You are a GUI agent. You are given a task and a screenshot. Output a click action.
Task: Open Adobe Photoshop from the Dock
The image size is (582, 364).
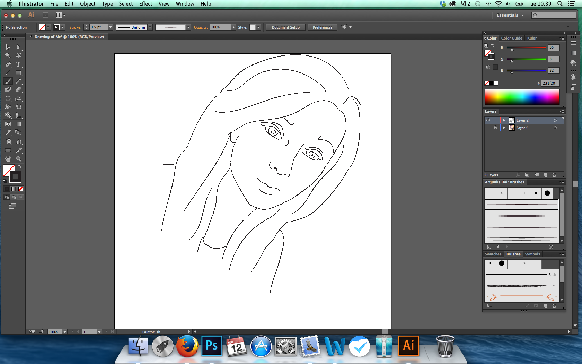point(212,346)
